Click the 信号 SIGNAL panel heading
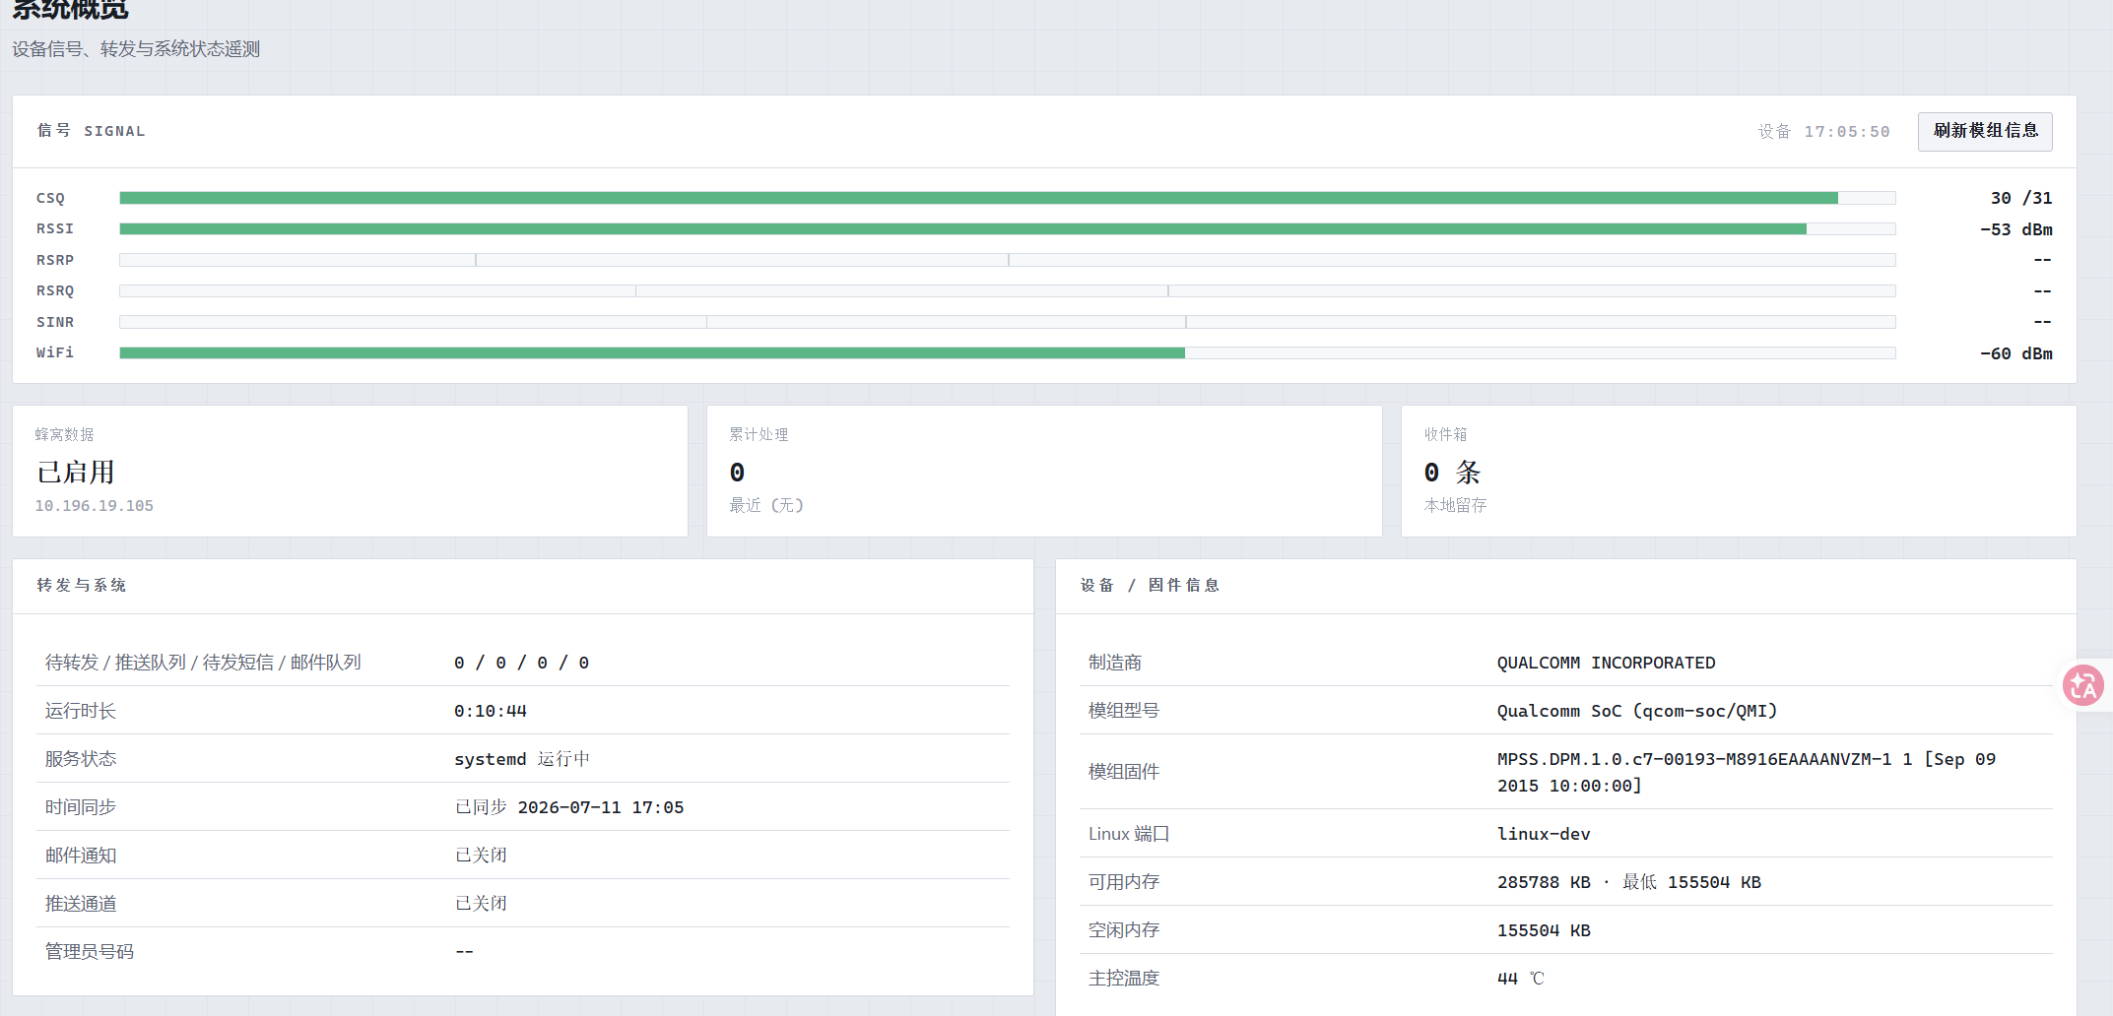The height and width of the screenshot is (1016, 2113). click(x=91, y=131)
